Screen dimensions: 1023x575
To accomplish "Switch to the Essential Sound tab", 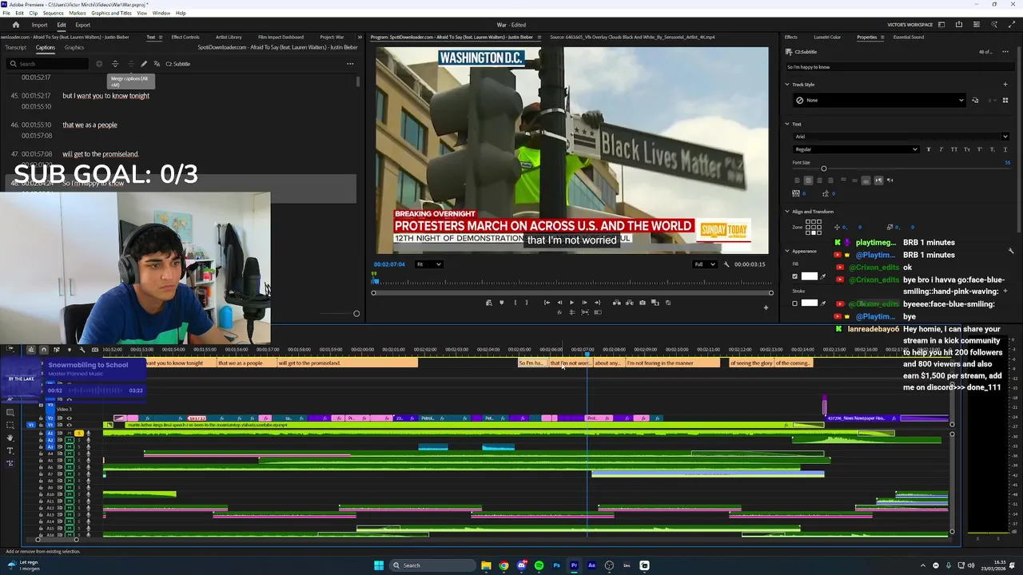I will pos(909,37).
